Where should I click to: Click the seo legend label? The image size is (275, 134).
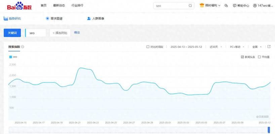pyautogui.click(x=15, y=57)
